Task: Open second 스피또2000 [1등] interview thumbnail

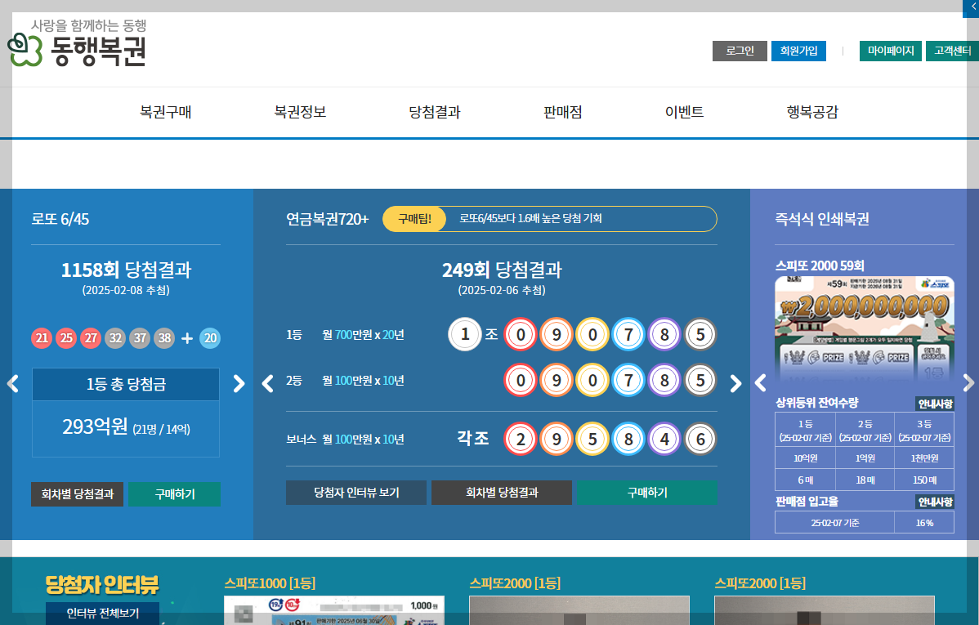Action: pos(825,610)
